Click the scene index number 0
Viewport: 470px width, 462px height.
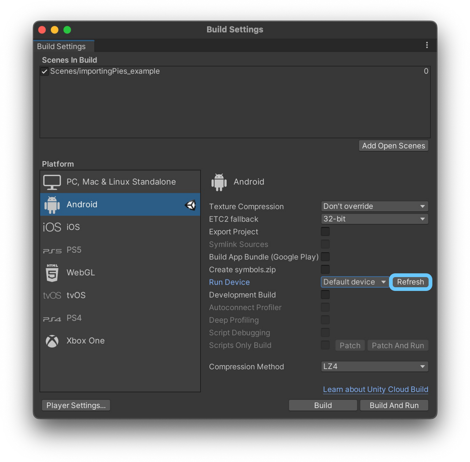click(x=426, y=71)
